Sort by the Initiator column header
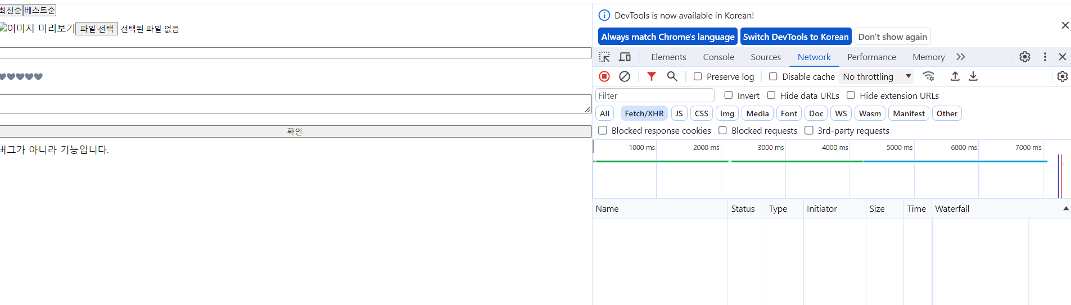The width and height of the screenshot is (1071, 305). [x=834, y=208]
